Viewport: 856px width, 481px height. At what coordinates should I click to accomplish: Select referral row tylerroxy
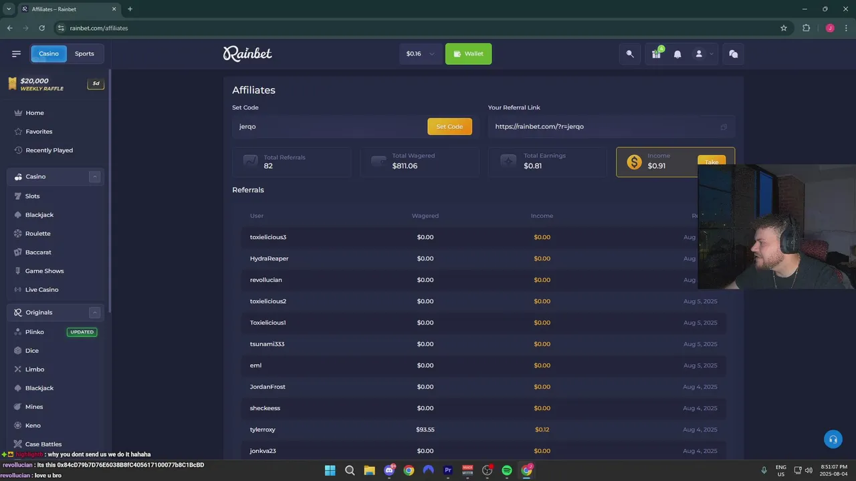(x=484, y=430)
